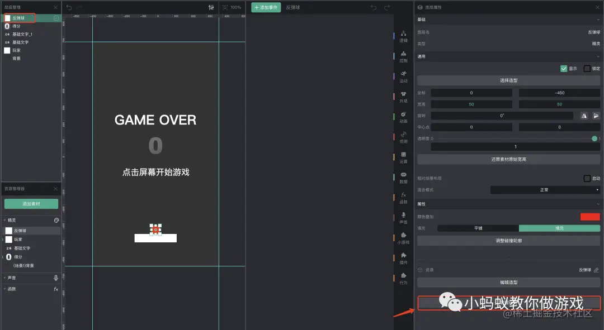Viewport: 604px width, 330px height.
Task: Enable 相对场景布局 启动 checkbox
Action: click(587, 179)
